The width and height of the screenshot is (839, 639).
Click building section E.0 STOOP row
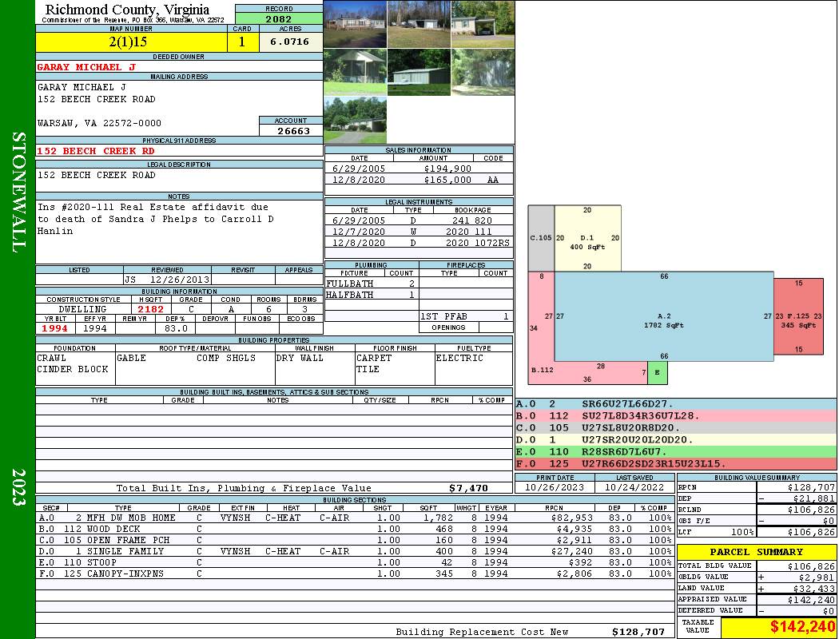click(x=356, y=562)
